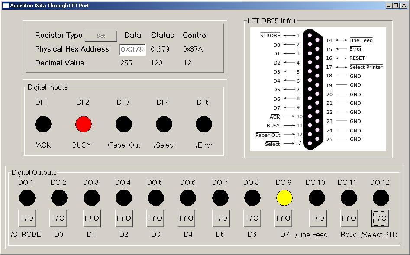Toggle the I/O button for D0
The width and height of the screenshot is (410, 255).
point(58,218)
